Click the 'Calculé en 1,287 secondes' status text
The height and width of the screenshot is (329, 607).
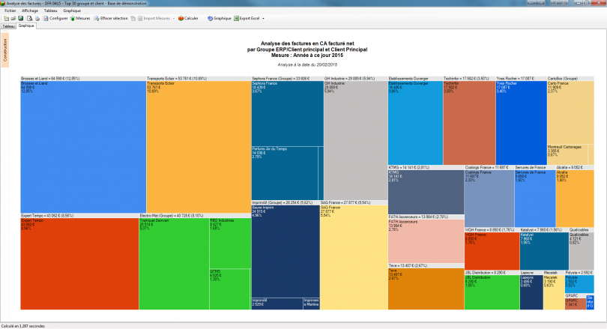(22, 326)
